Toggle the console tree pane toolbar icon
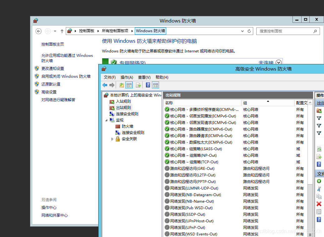 (129, 85)
